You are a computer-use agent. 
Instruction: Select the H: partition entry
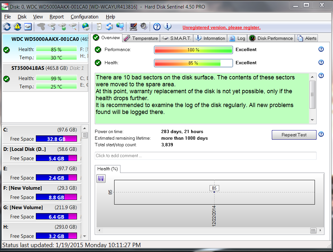point(42,231)
